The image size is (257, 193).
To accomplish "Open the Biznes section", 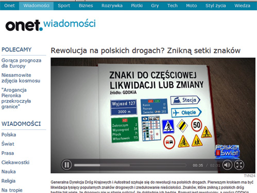I will [86, 6].
